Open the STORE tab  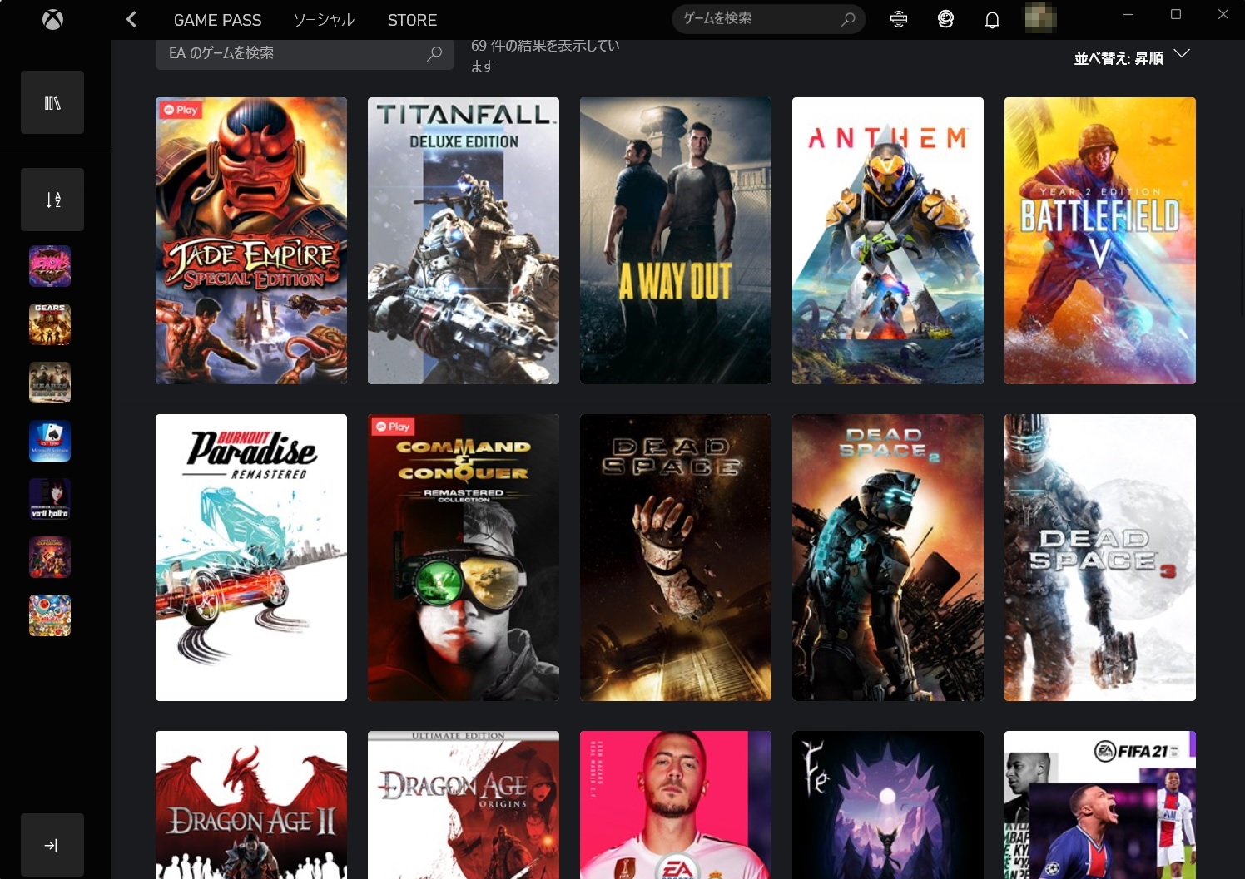[412, 20]
